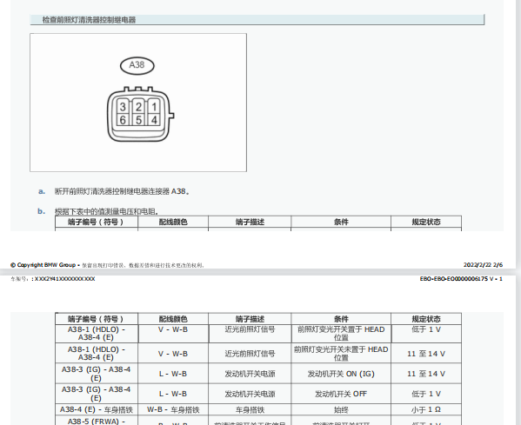Click the 始终 condition cell
Screen dimensions: 521x425
(341, 409)
